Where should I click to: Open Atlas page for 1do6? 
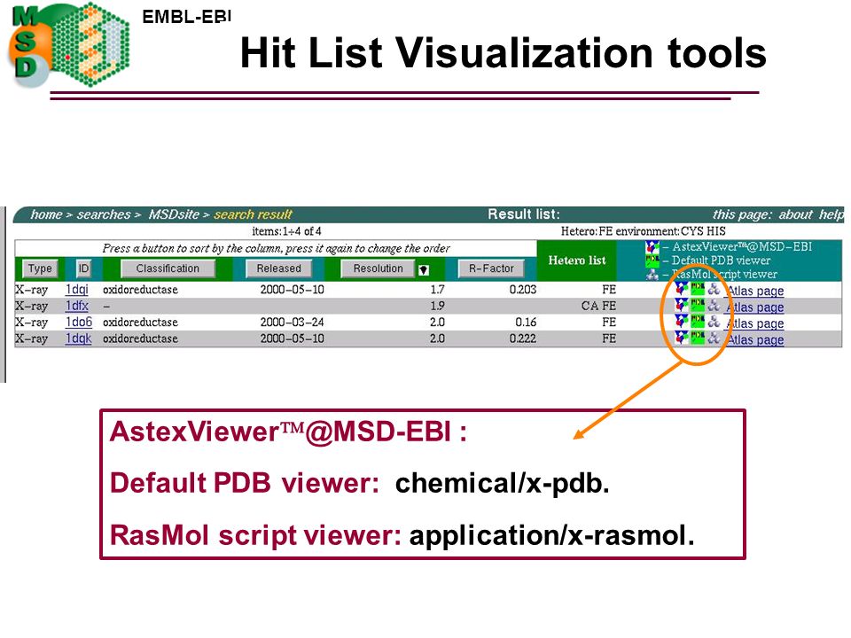pos(755,323)
